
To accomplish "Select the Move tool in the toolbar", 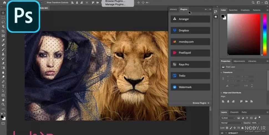I will [3, 13].
